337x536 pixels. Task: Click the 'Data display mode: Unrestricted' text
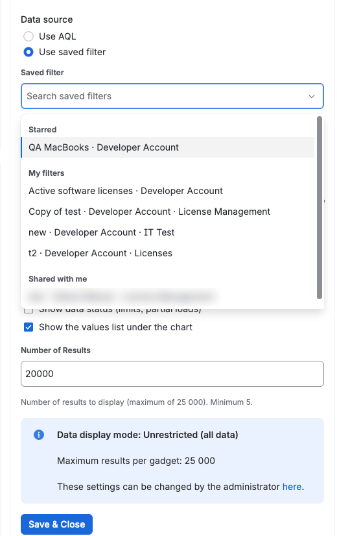tap(148, 435)
